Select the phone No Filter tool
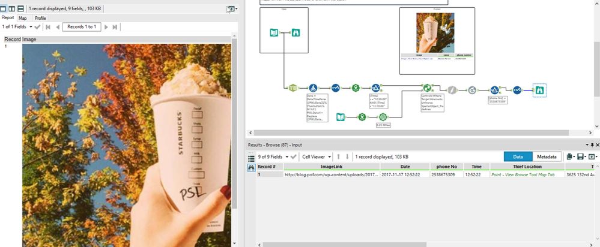This screenshot has width=600, height=247. click(x=494, y=90)
